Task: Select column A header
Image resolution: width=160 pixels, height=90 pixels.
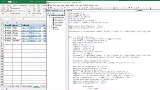Action: tap(8, 23)
